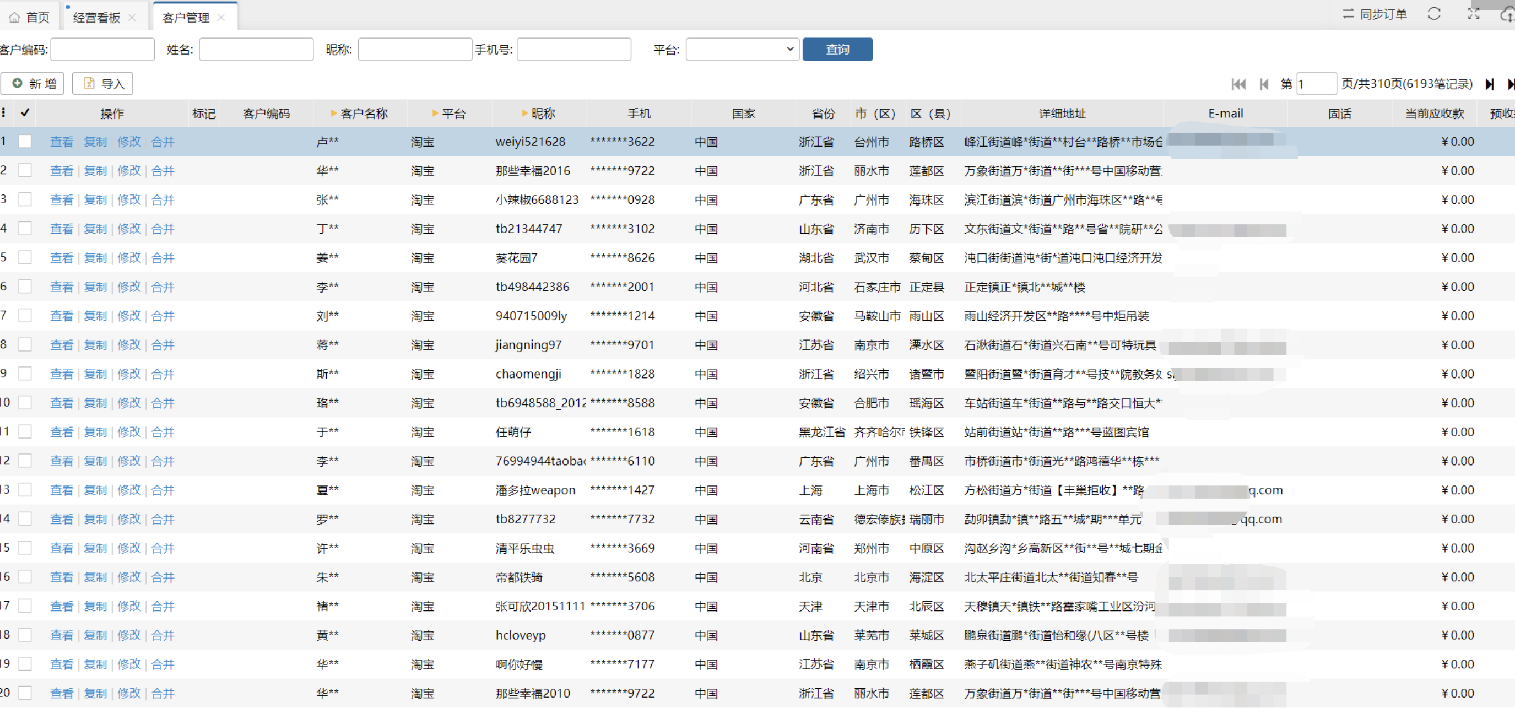
Task: Click the E-mail column header
Action: click(1226, 114)
